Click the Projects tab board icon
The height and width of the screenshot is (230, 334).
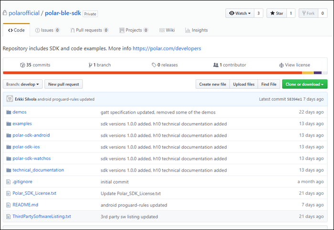click(122, 30)
